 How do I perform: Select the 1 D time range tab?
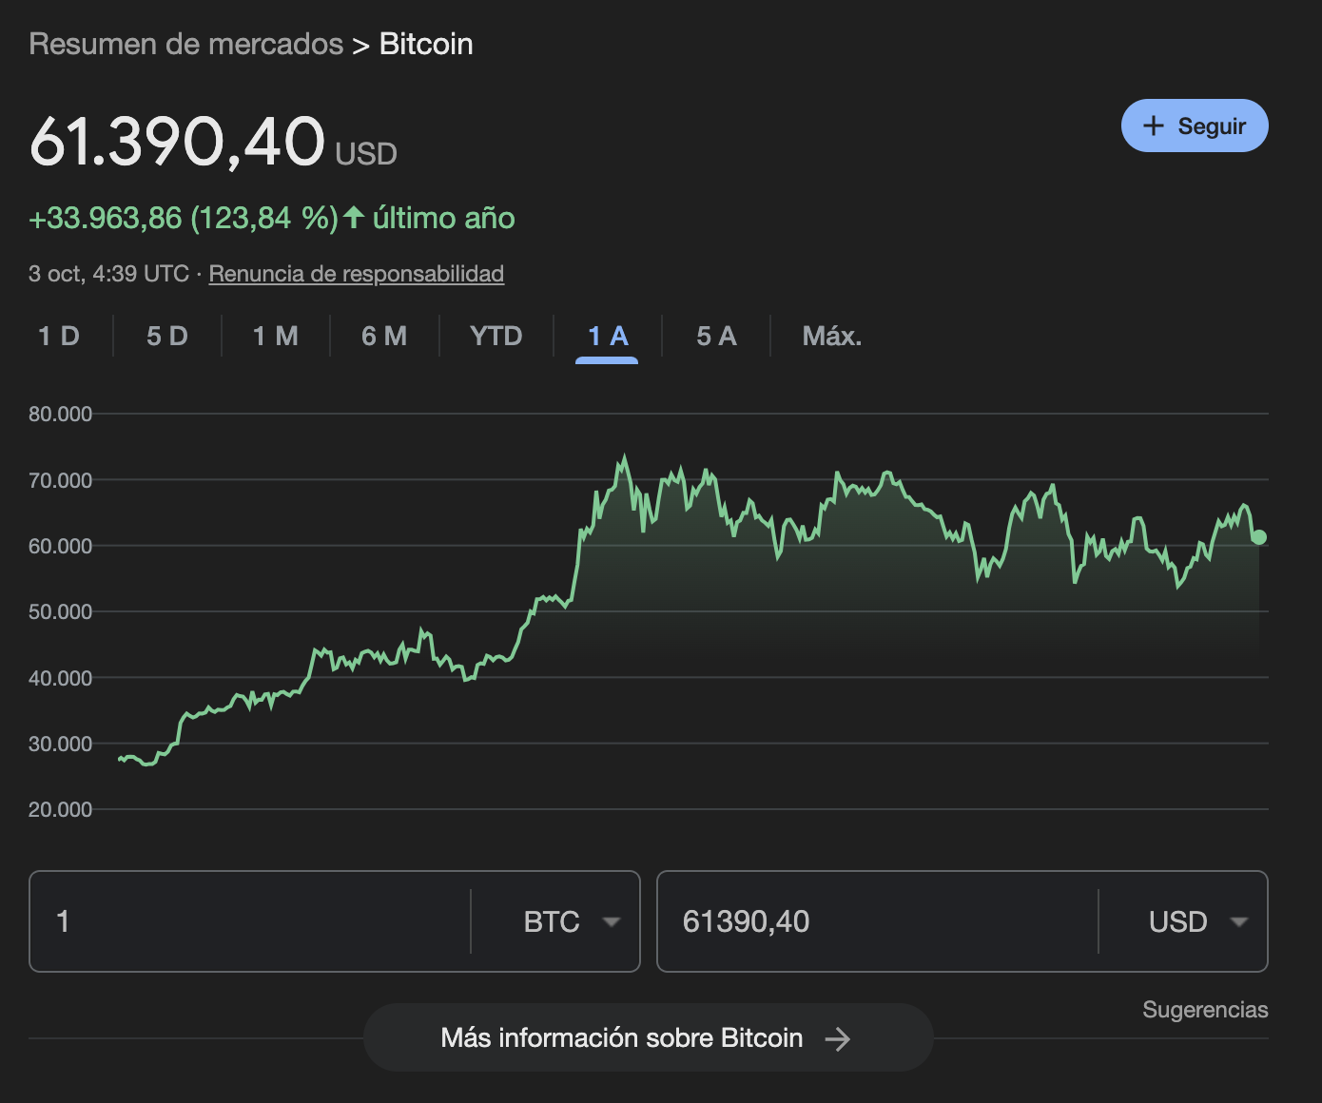pos(59,336)
